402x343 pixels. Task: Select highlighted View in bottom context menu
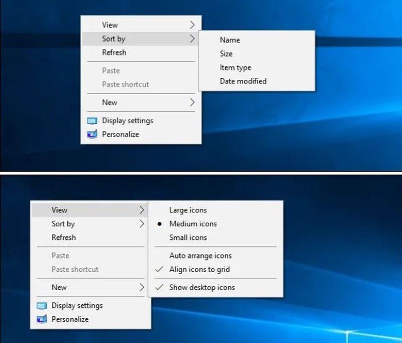90,210
